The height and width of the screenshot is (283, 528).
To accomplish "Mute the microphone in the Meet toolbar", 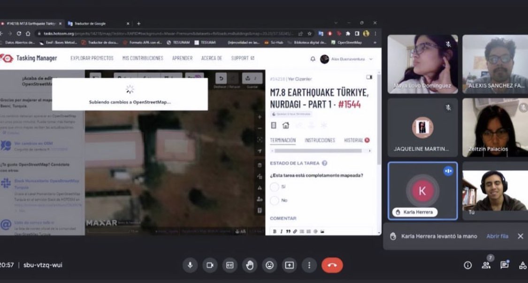I will click(190, 265).
